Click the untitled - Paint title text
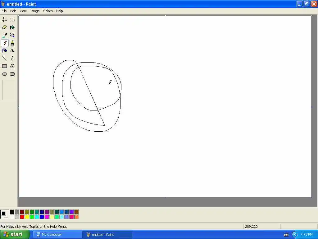Viewport: 318px width, 239px height. click(x=21, y=4)
